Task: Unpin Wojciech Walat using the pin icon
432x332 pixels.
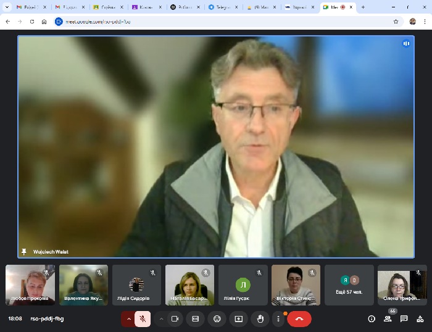Action: click(x=24, y=252)
